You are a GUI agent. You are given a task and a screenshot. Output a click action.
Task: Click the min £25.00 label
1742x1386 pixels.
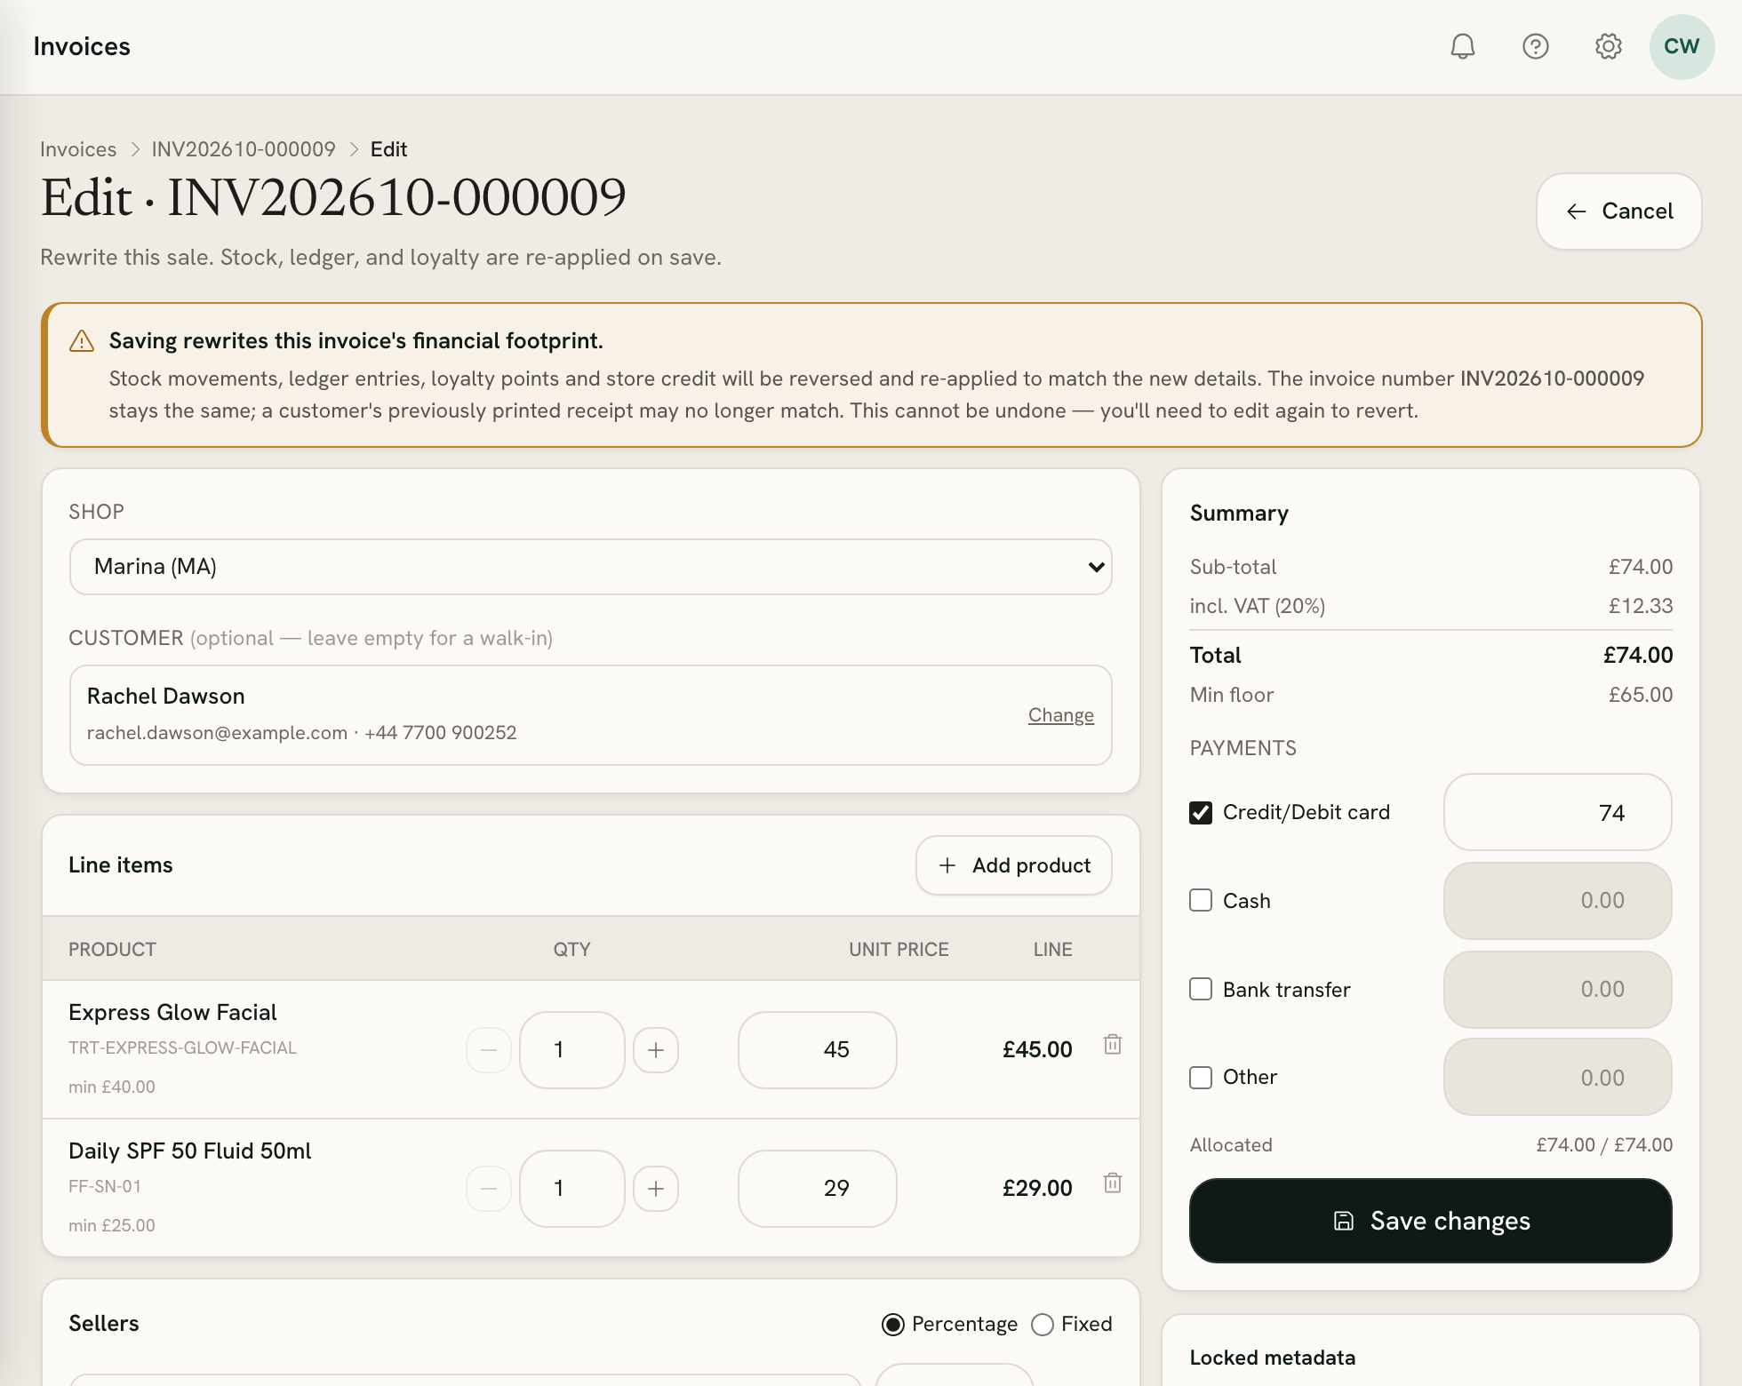pyautogui.click(x=112, y=1225)
